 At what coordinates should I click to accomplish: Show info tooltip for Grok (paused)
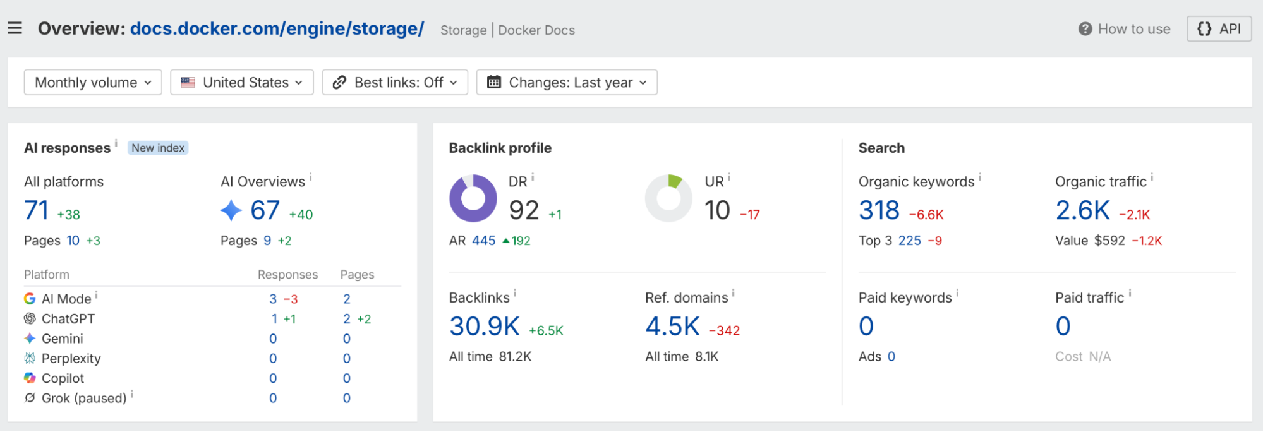click(x=132, y=394)
